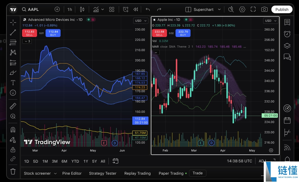This screenshot has height=182, width=299.
Task: Click the Trade button
Action: (198, 173)
